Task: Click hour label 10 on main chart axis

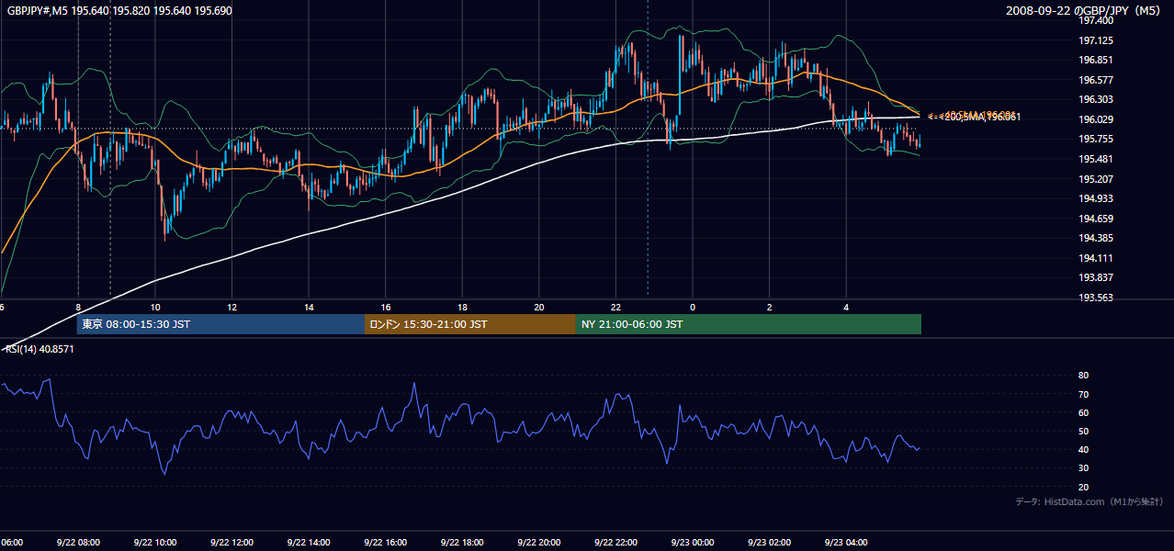Action: point(155,307)
